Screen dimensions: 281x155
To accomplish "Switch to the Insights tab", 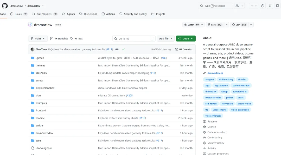I will [x=158, y=14].
